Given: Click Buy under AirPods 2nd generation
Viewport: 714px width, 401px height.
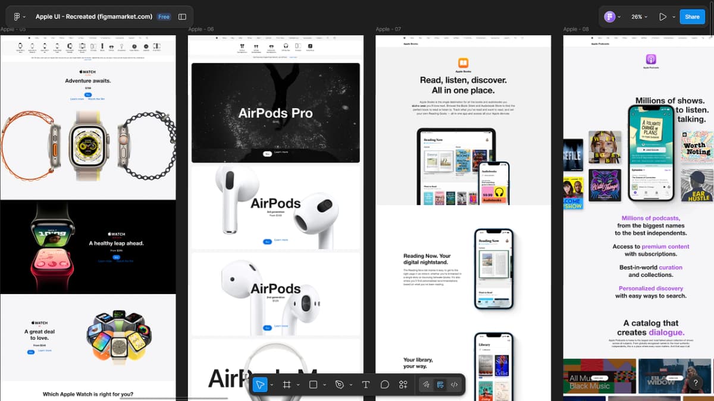Looking at the screenshot, I should pyautogui.click(x=267, y=327).
